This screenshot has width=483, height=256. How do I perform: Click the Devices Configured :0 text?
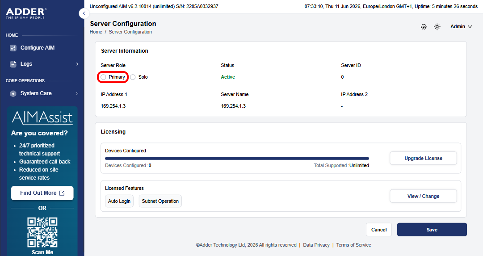128,165
